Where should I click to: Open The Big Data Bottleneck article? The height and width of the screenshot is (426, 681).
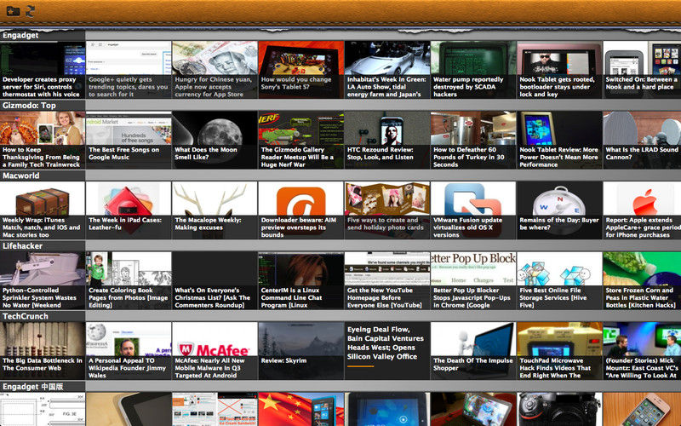[43, 351]
